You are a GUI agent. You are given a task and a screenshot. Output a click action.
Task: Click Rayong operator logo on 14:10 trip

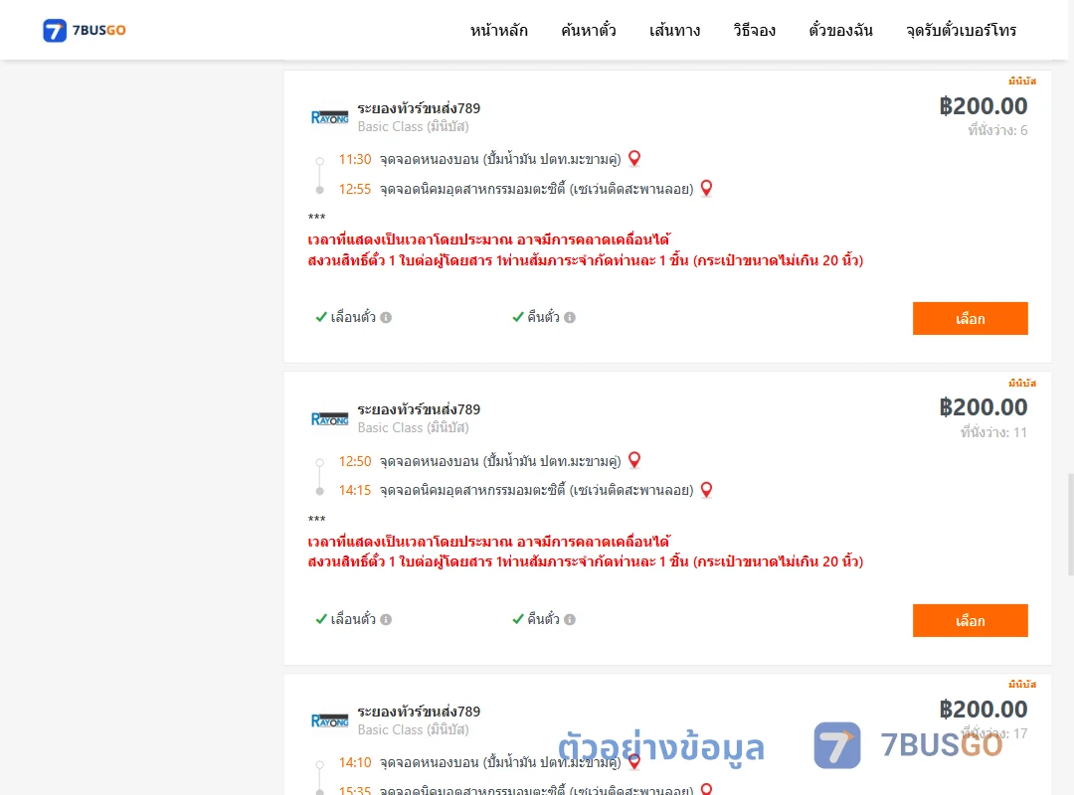pos(329,720)
